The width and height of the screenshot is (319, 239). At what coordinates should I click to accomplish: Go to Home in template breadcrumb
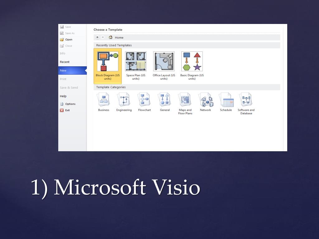(x=111, y=37)
